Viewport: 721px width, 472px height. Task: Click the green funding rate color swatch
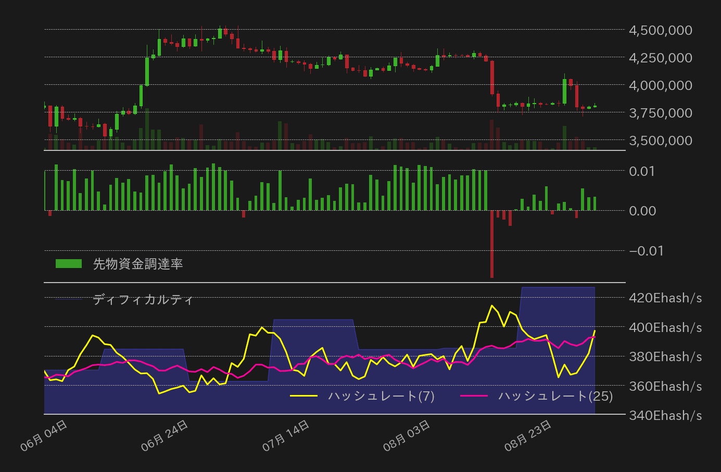tap(69, 264)
